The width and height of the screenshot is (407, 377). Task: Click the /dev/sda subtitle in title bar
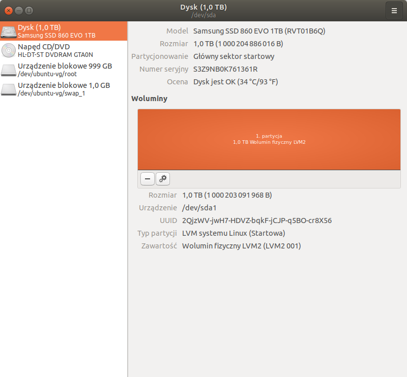tap(203, 15)
